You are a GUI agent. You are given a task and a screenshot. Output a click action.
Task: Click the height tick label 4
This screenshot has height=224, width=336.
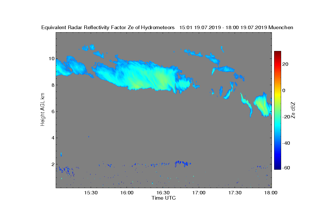[x=53, y=138]
